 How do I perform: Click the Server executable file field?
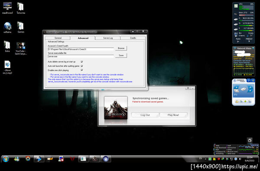[x=81, y=56]
